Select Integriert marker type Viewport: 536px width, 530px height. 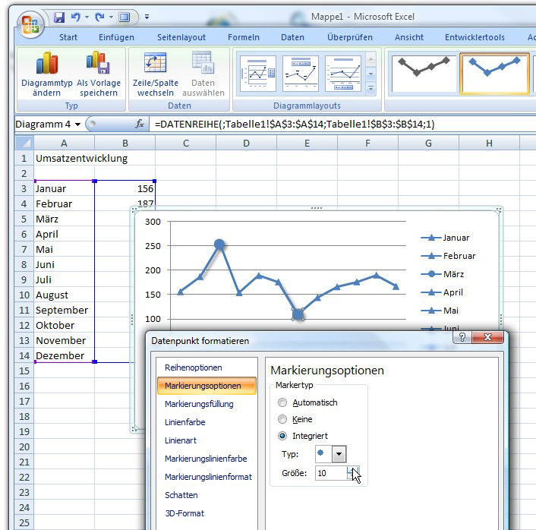(x=282, y=436)
